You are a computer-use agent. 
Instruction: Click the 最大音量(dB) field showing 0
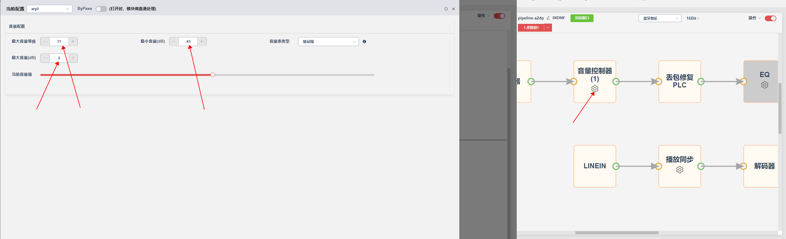pos(59,58)
